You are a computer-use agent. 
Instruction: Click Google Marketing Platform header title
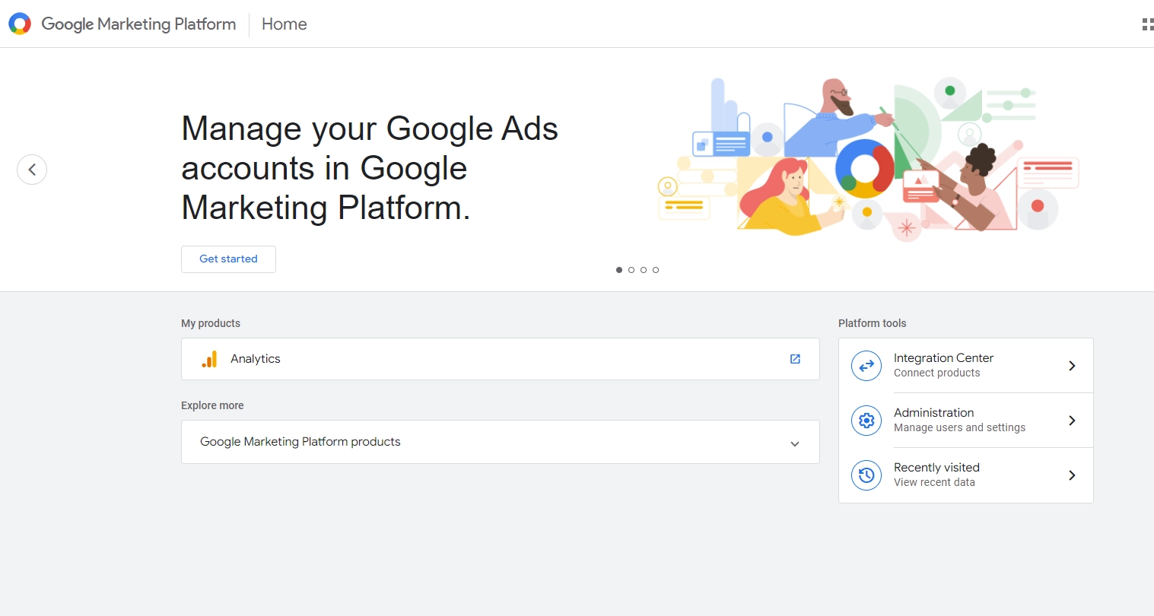[x=138, y=24]
